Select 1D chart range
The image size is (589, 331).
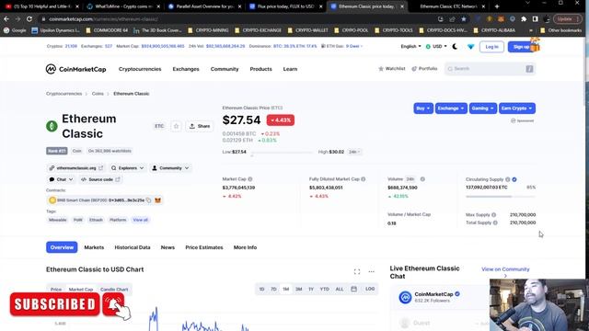coord(261,289)
